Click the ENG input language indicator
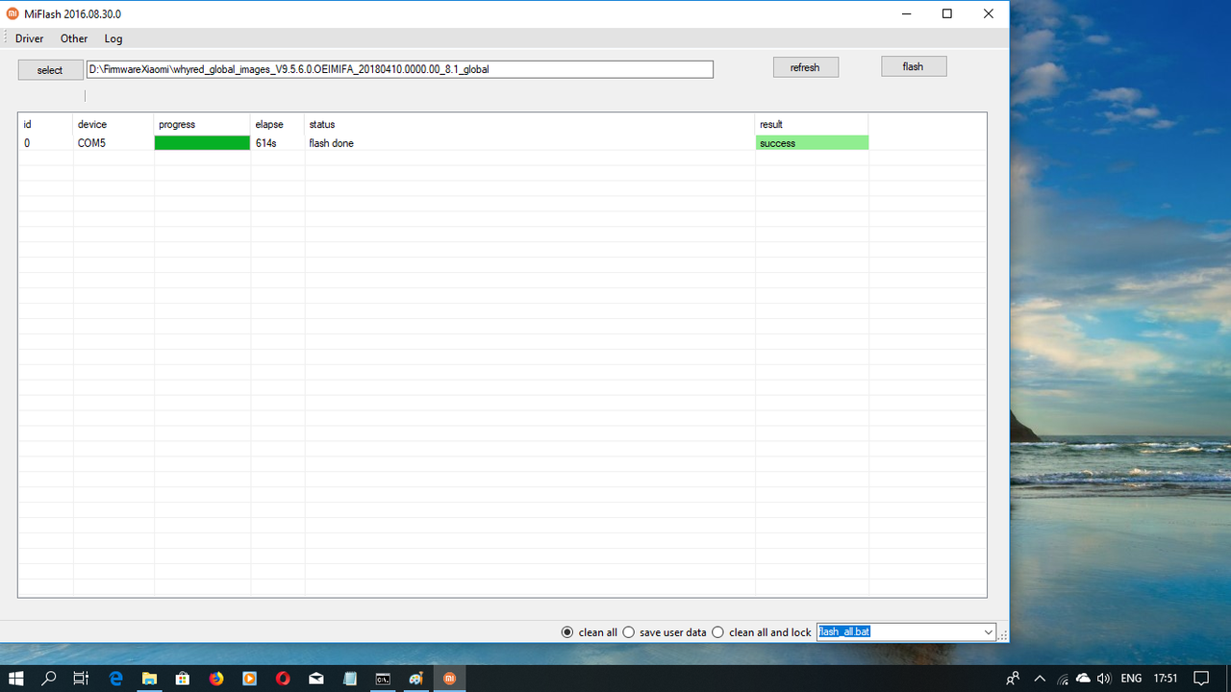 [1131, 679]
